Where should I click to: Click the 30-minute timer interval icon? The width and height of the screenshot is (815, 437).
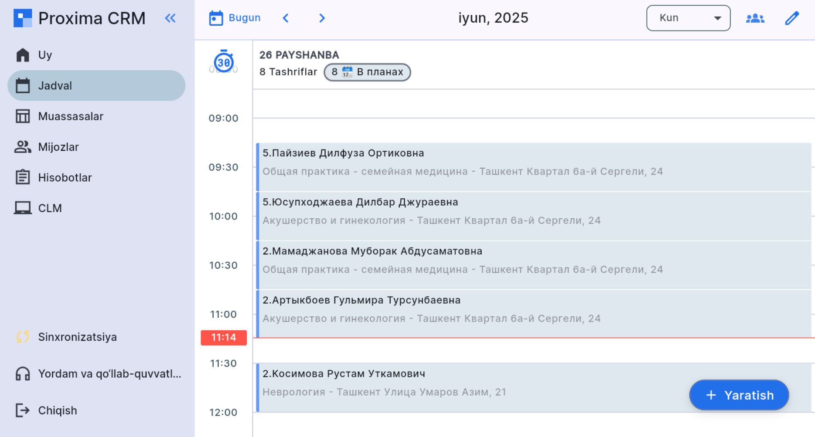tap(224, 62)
